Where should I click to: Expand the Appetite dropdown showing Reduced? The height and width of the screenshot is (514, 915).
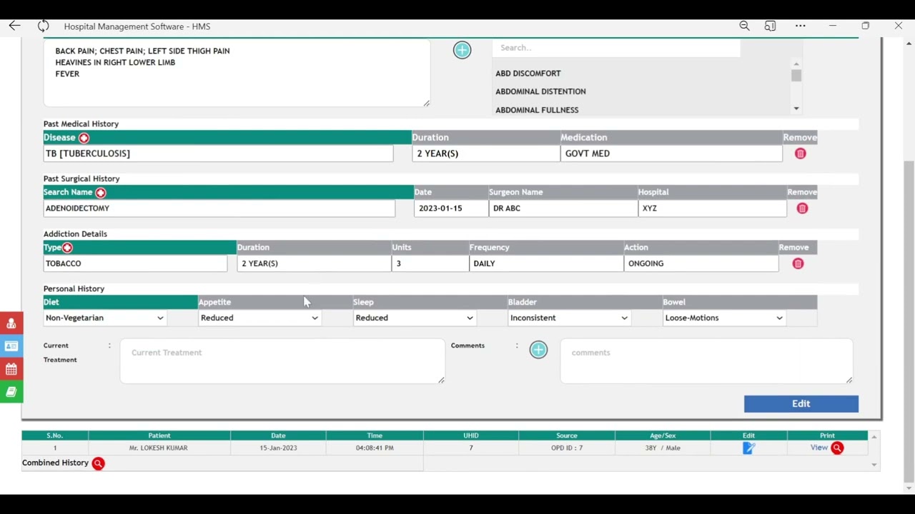259,318
